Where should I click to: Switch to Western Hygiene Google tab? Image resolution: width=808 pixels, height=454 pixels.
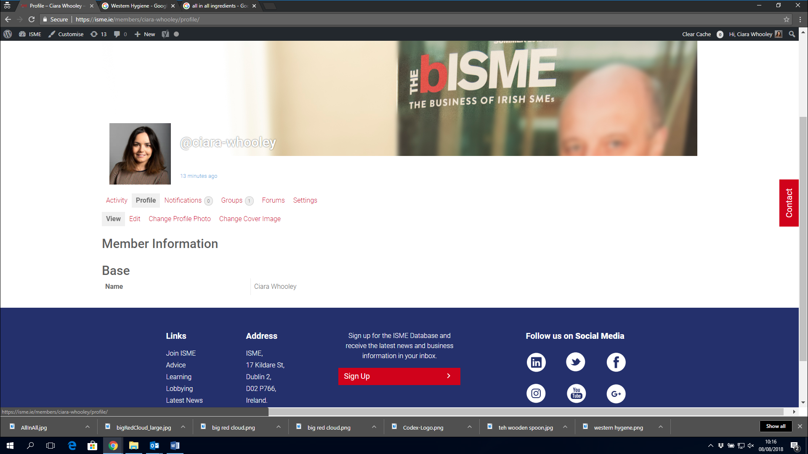(x=139, y=6)
